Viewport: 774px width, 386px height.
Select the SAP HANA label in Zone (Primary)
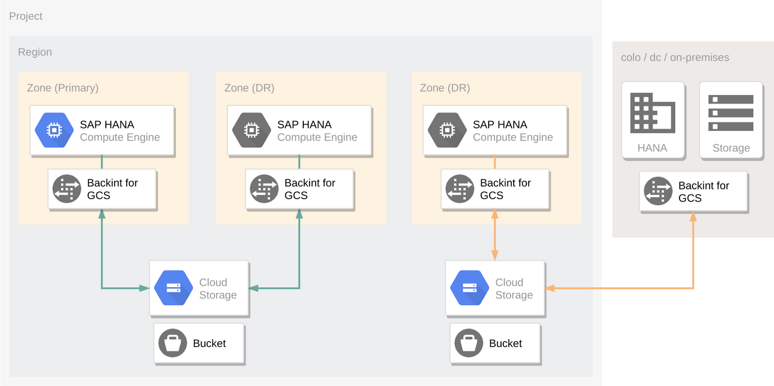click(107, 125)
